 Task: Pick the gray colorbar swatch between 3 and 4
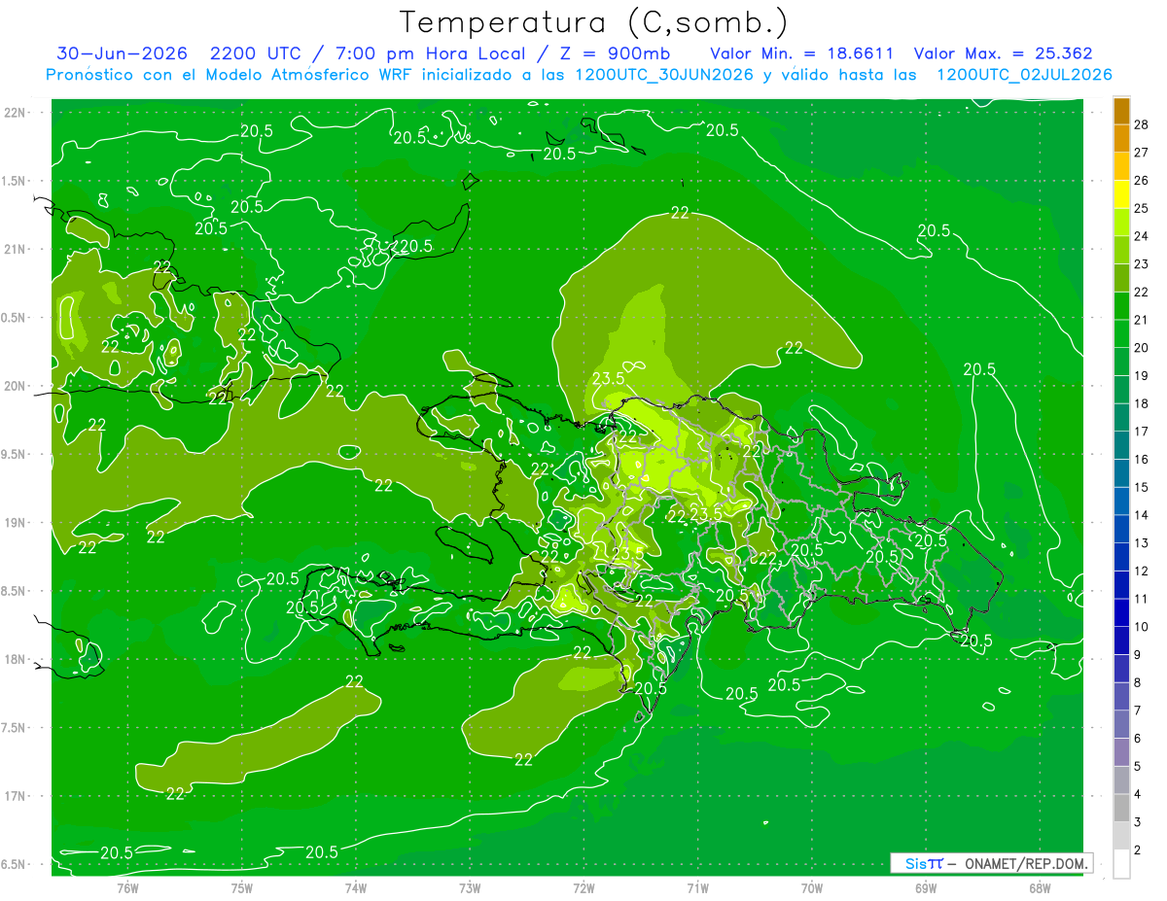click(1121, 808)
